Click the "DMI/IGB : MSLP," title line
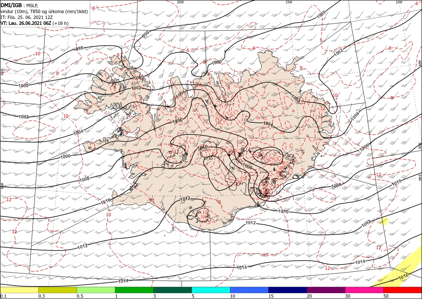Screen dimensions: 422x299 (x=20, y=5)
